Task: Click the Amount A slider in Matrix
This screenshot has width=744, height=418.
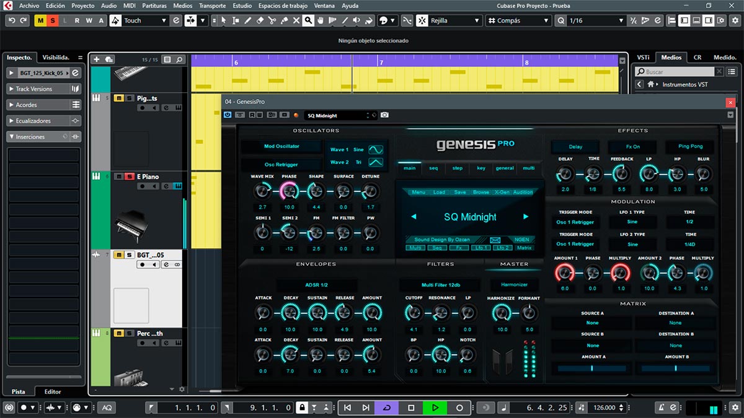Action: pyautogui.click(x=591, y=368)
